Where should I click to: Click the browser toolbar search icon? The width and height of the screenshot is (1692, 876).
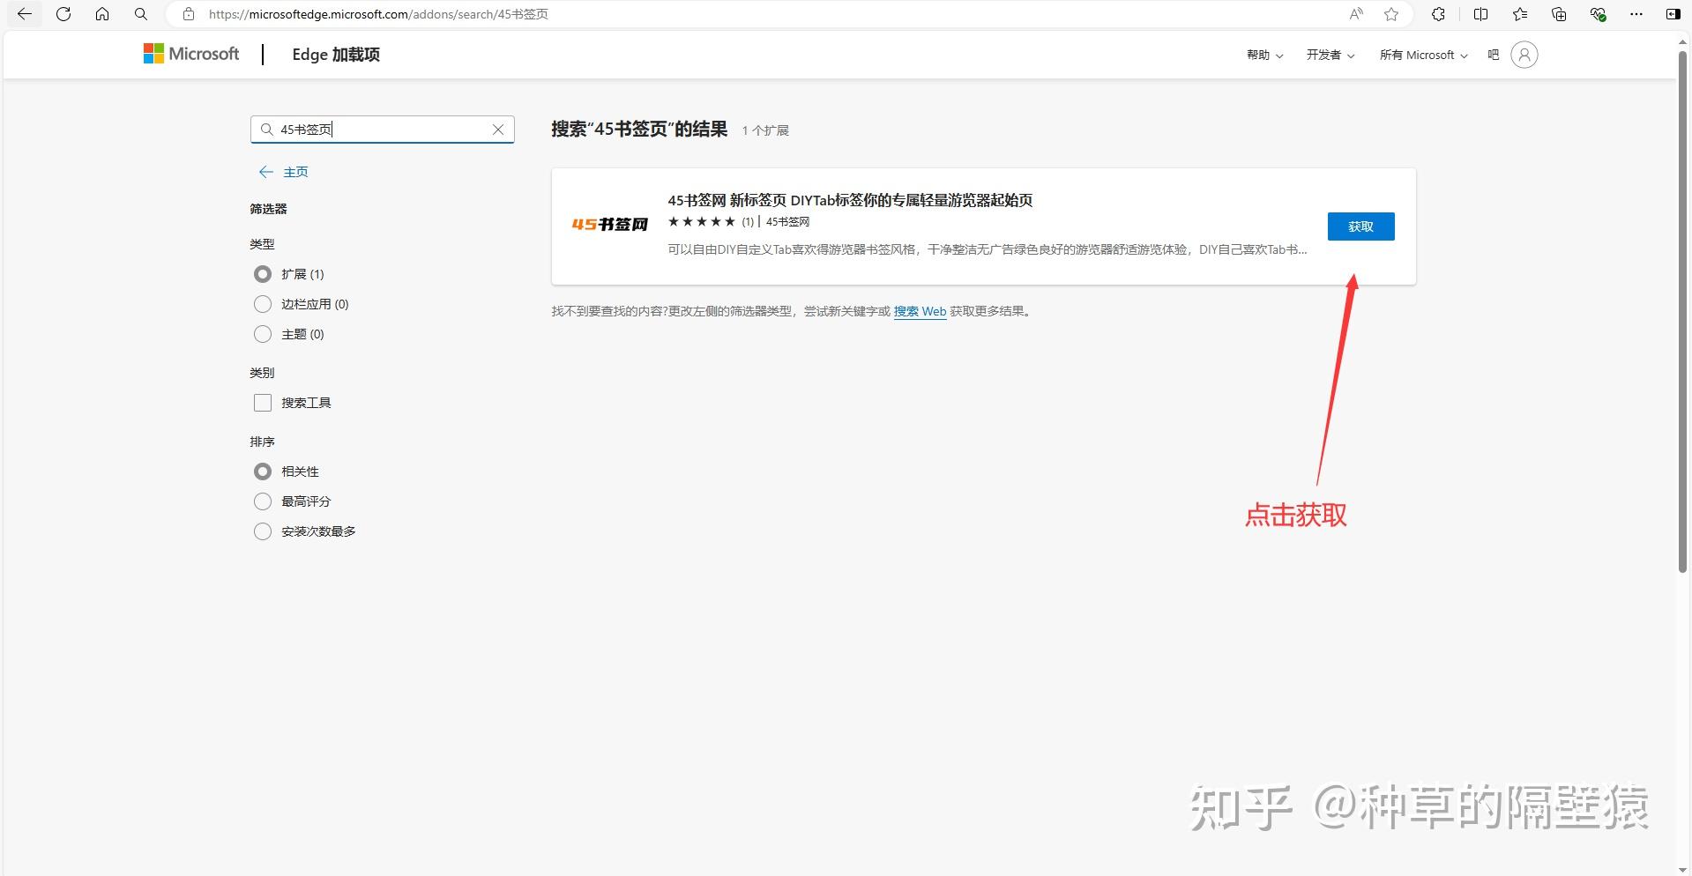(x=141, y=14)
